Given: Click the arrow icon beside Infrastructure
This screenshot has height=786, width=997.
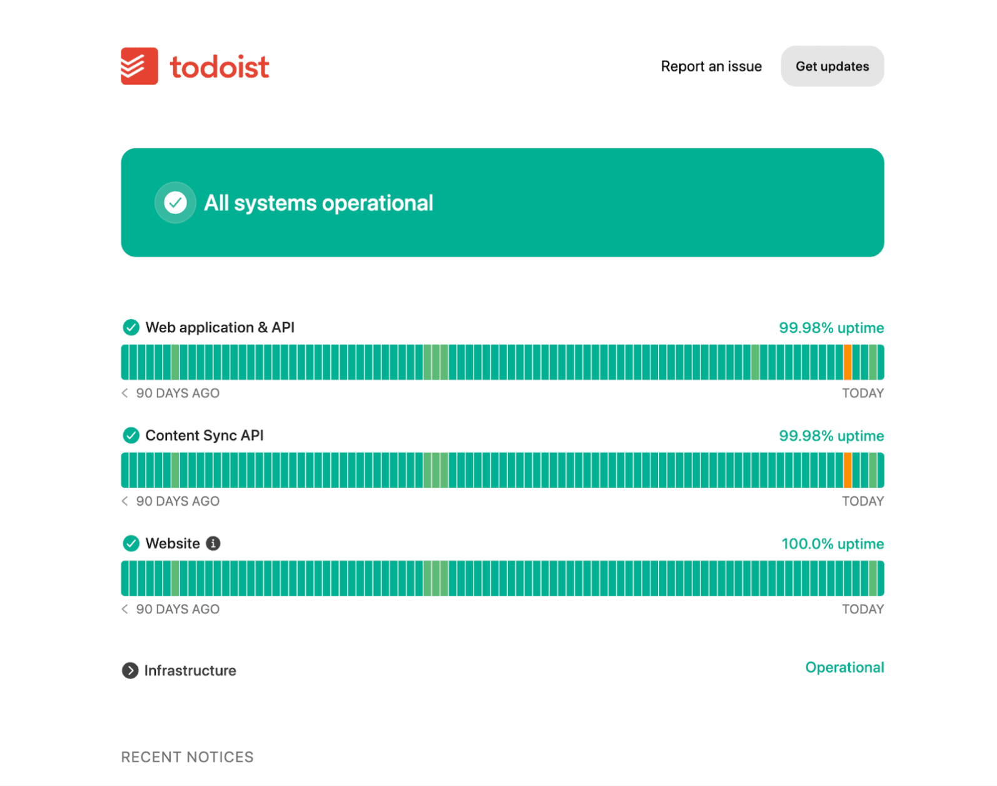Looking at the screenshot, I should [x=130, y=670].
